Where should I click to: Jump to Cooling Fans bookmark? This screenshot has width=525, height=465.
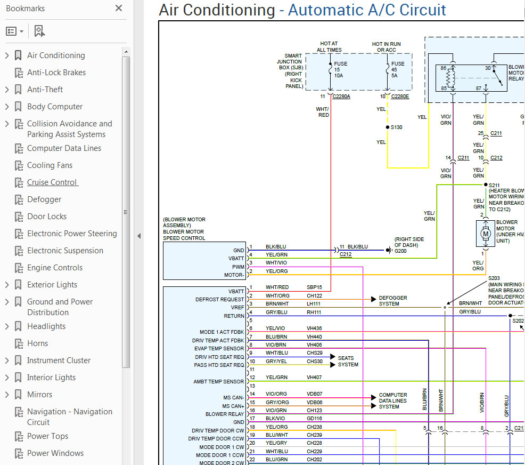tap(50, 165)
